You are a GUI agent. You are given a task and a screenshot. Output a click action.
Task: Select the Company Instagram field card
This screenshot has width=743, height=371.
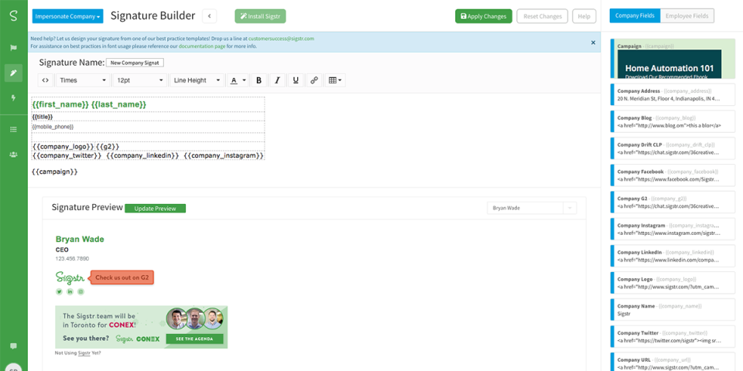(x=673, y=230)
